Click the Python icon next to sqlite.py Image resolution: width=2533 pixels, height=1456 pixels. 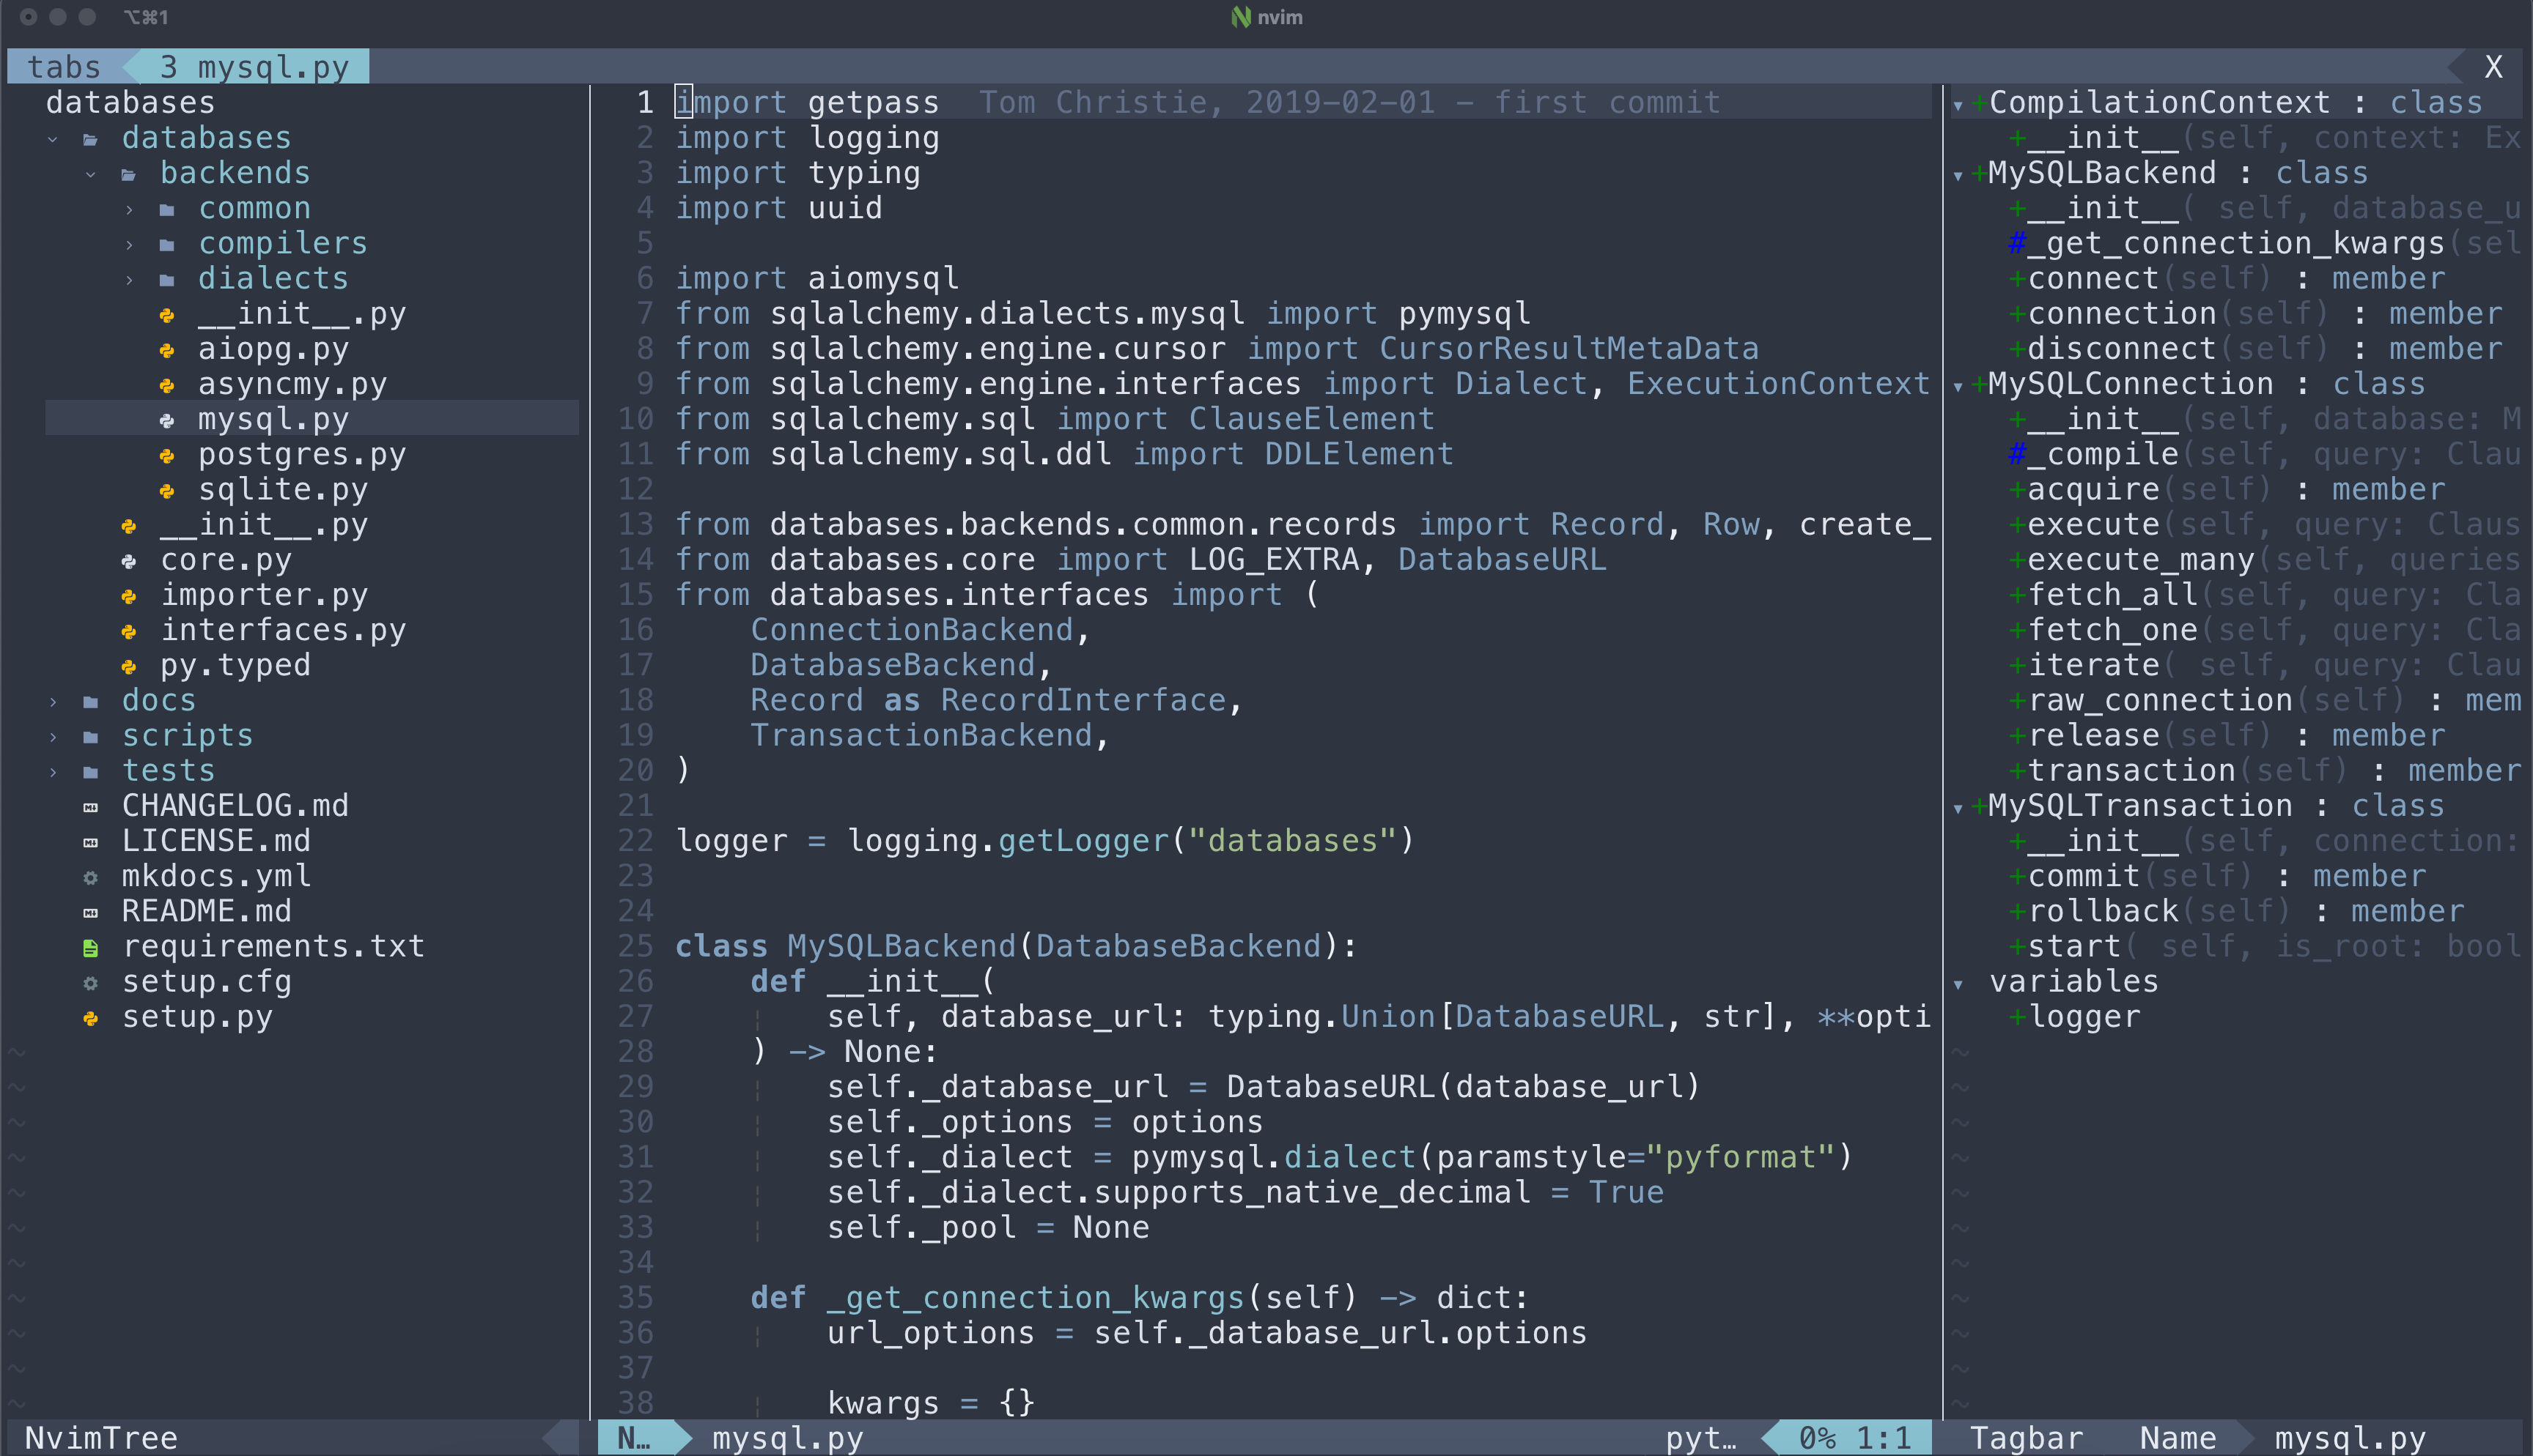pos(167,490)
